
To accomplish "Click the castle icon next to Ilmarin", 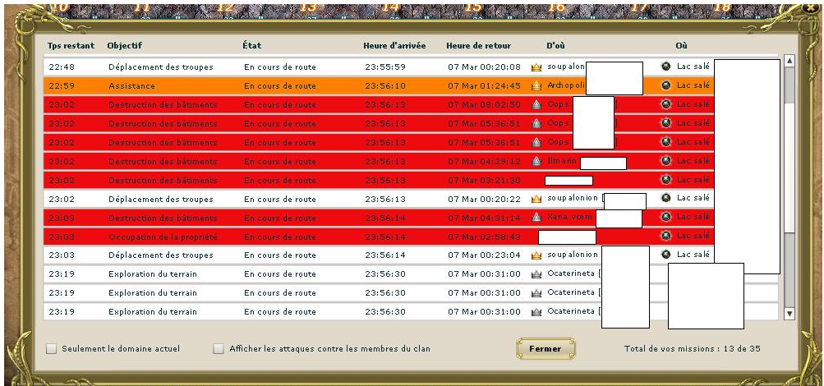I will [536, 161].
